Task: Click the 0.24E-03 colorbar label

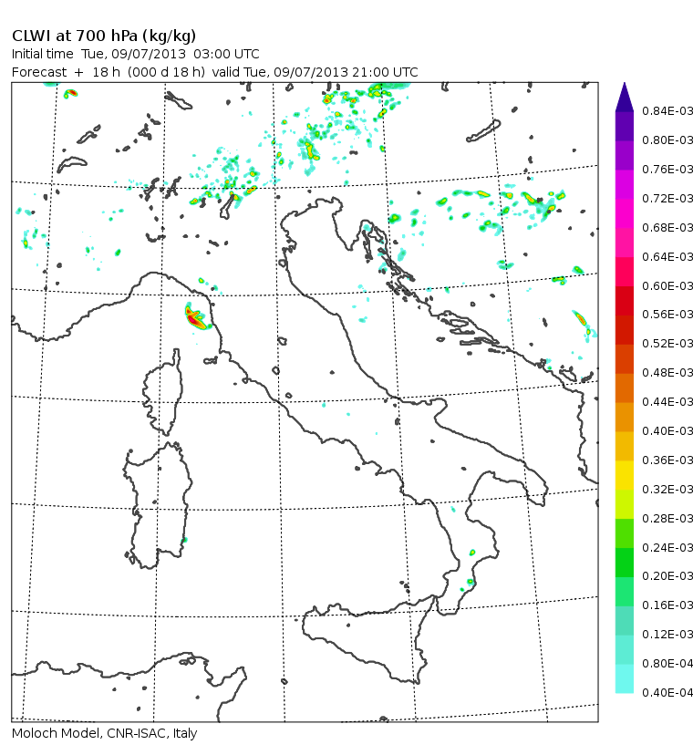Action: tap(667, 547)
